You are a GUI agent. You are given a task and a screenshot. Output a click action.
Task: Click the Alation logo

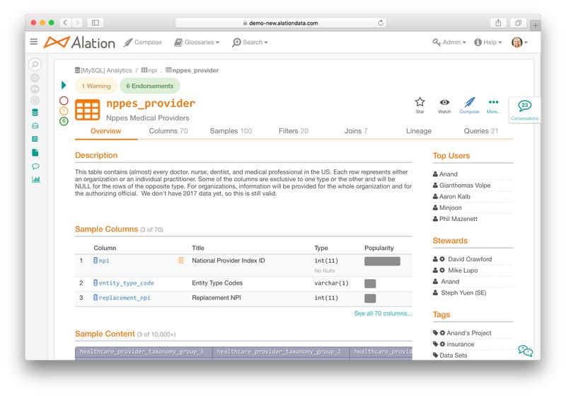[79, 43]
